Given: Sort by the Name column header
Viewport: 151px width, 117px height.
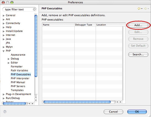Looking at the screenshot, I should (58, 25).
